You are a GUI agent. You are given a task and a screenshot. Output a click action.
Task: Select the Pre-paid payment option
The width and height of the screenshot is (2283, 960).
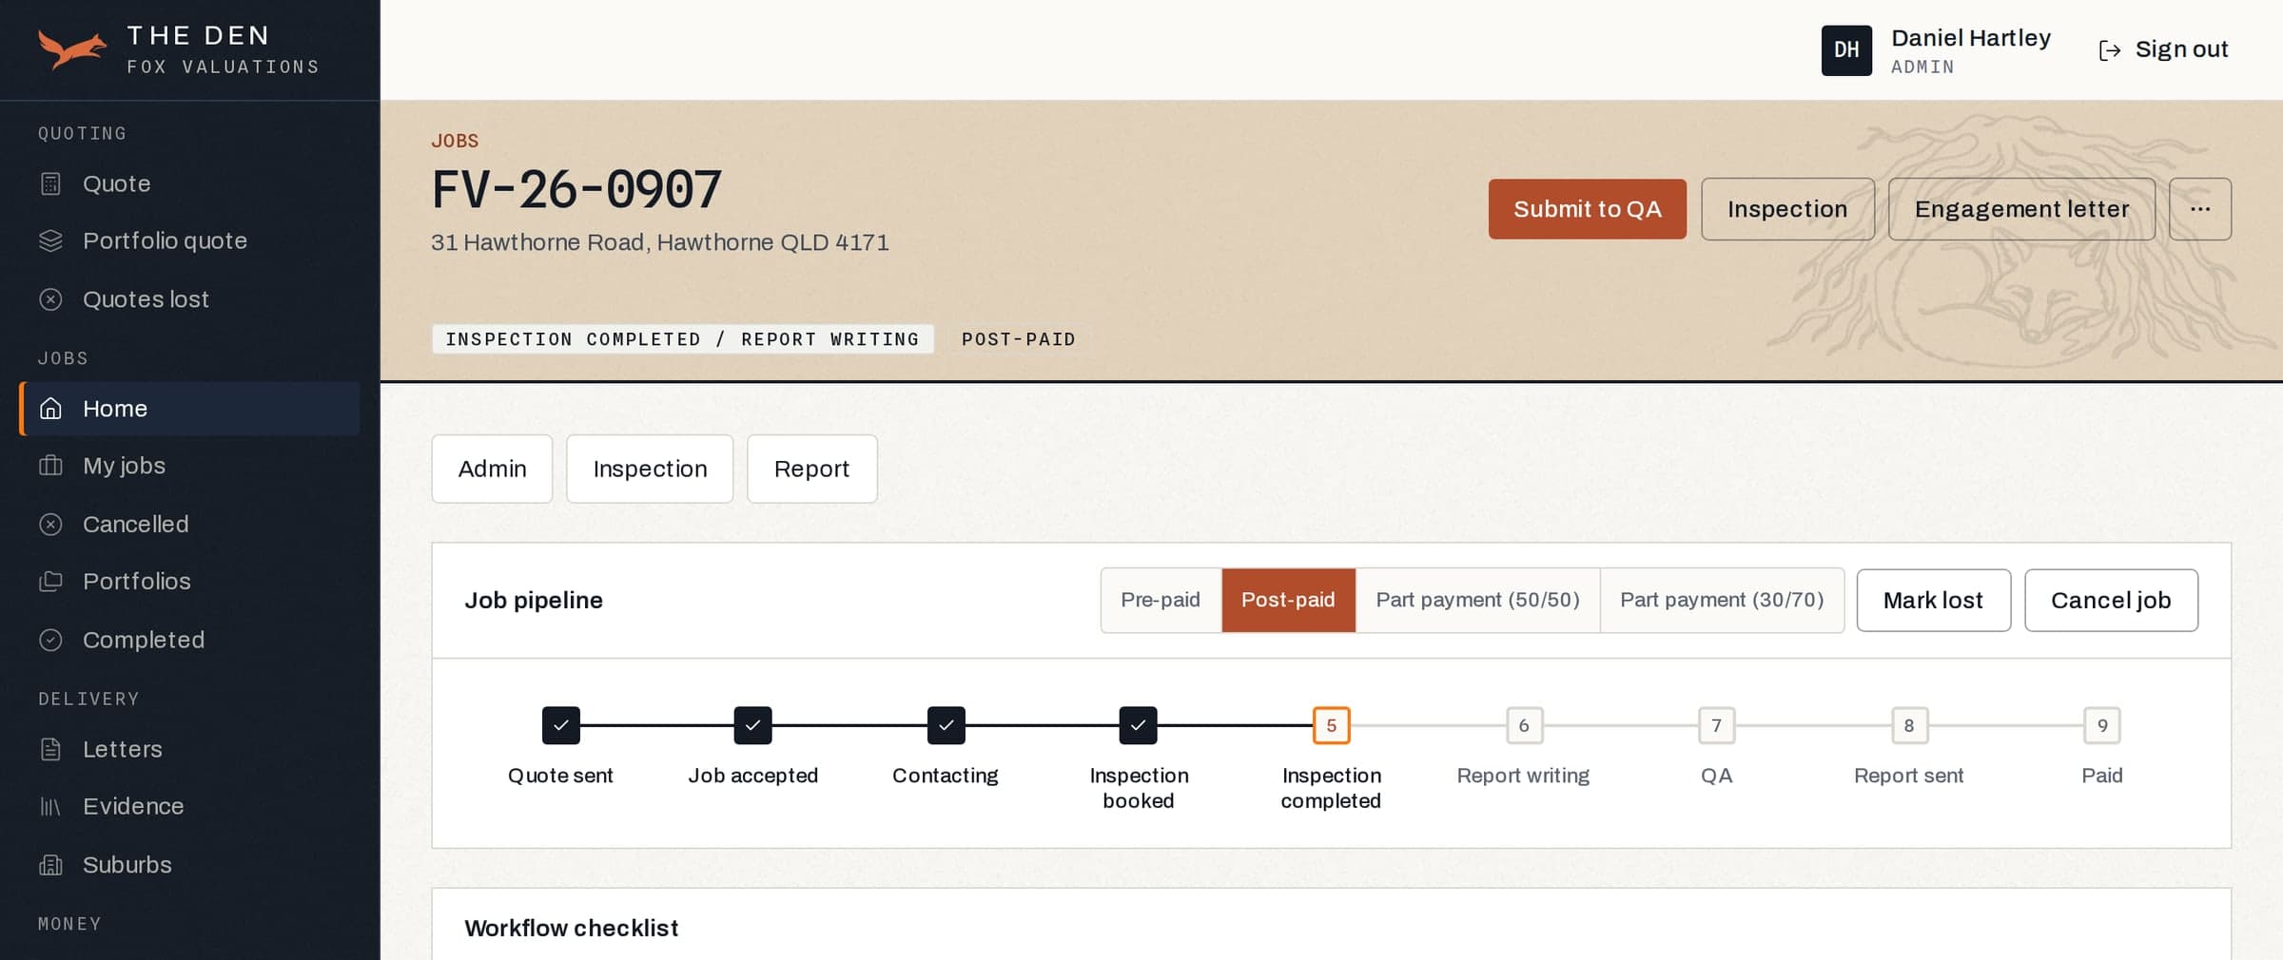click(1161, 600)
